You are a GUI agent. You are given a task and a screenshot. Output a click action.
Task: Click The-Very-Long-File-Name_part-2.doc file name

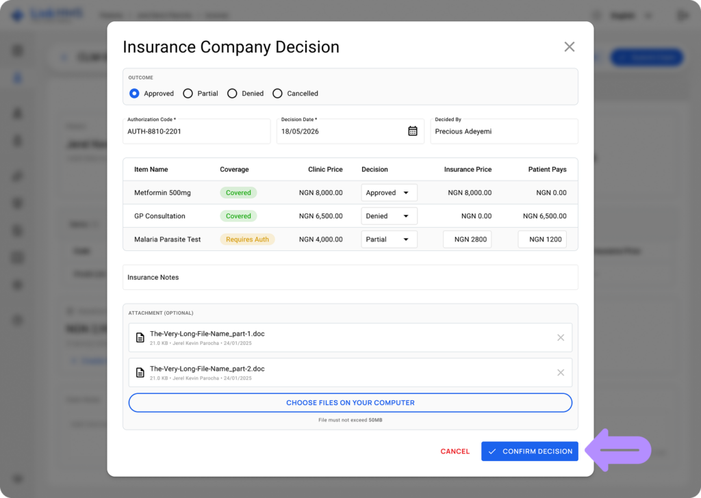[x=207, y=369]
